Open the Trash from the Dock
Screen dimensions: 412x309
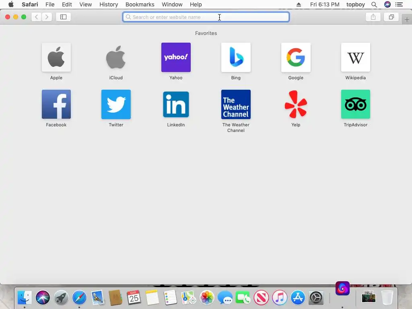click(387, 297)
